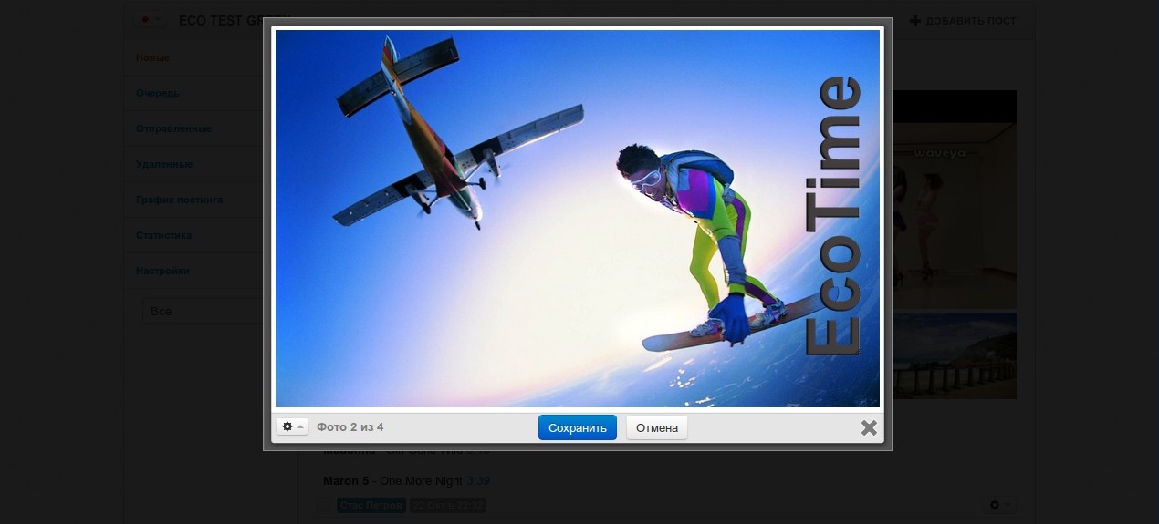Play the Maron 5 One More Night track
Viewport: 1159px width, 524px height.
[x=392, y=480]
